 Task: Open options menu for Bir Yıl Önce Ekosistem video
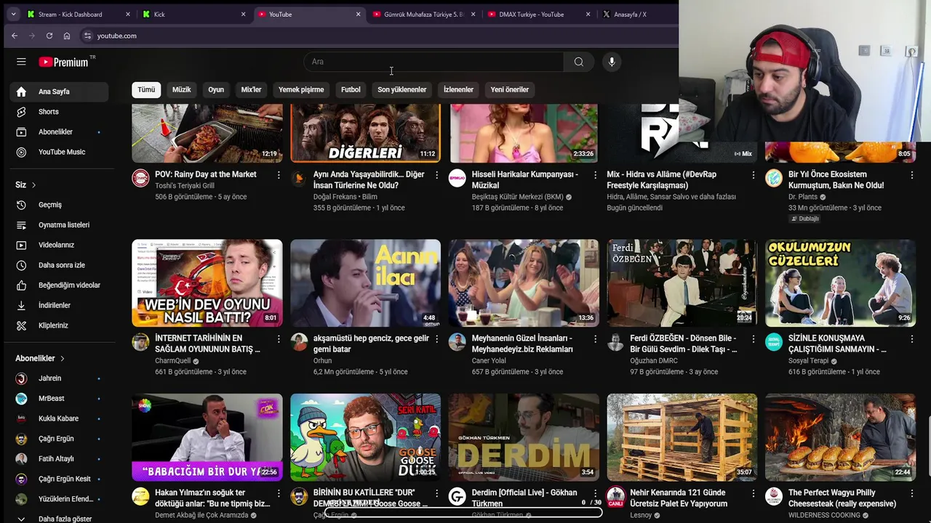pyautogui.click(x=911, y=175)
